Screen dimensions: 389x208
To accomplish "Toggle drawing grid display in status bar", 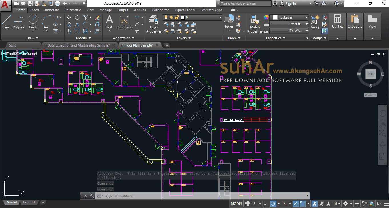I will click(x=247, y=204).
